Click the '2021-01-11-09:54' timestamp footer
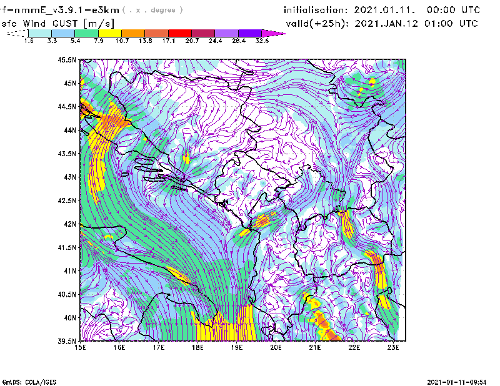Viewport: 500px width, 386px height. coord(457,382)
